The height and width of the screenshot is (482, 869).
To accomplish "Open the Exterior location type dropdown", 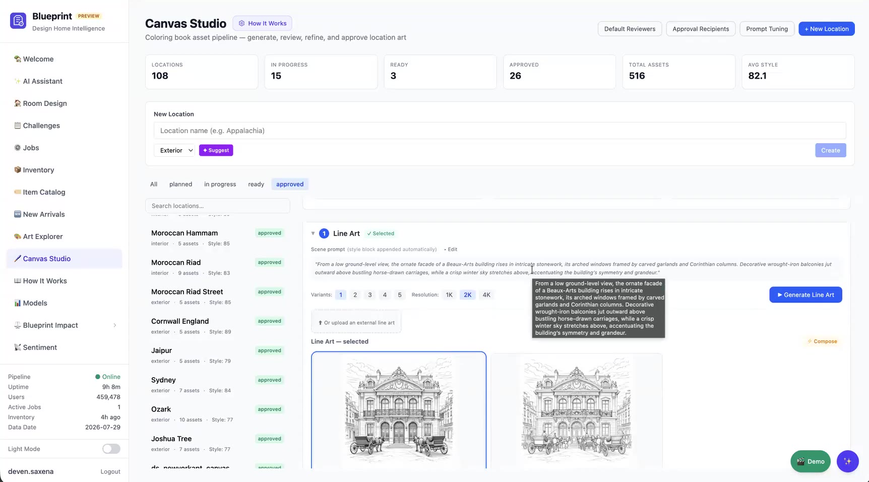I will (x=174, y=150).
